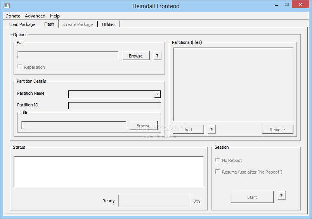Click inside the Status output box

coord(109,172)
